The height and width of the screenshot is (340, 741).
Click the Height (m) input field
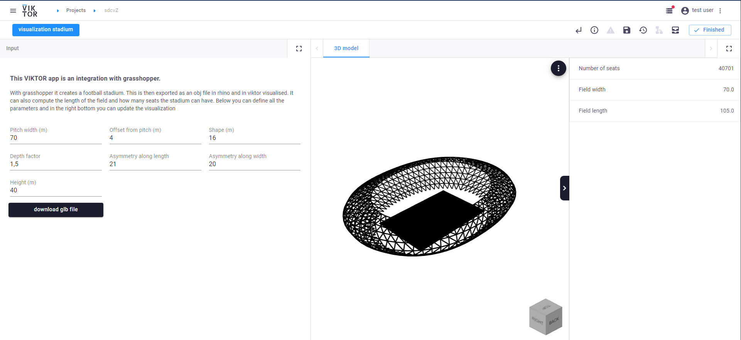(x=56, y=190)
